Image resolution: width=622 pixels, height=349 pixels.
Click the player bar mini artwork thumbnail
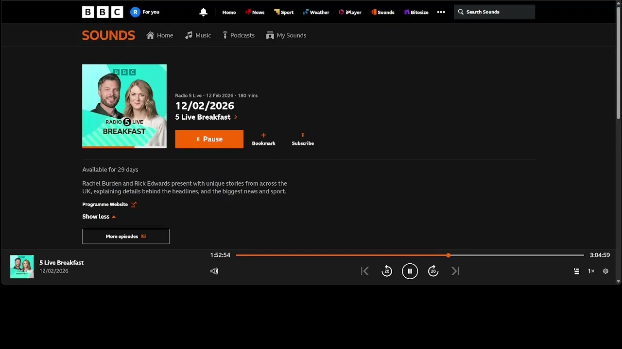click(x=22, y=267)
